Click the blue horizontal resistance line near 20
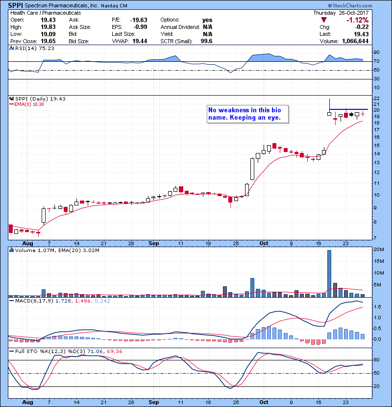Image resolution: width=392 pixels, height=407 pixels. [348, 109]
